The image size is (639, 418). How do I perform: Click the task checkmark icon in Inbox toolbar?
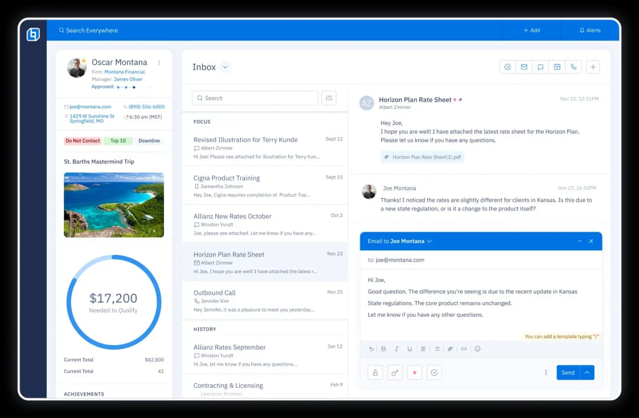[x=507, y=67]
